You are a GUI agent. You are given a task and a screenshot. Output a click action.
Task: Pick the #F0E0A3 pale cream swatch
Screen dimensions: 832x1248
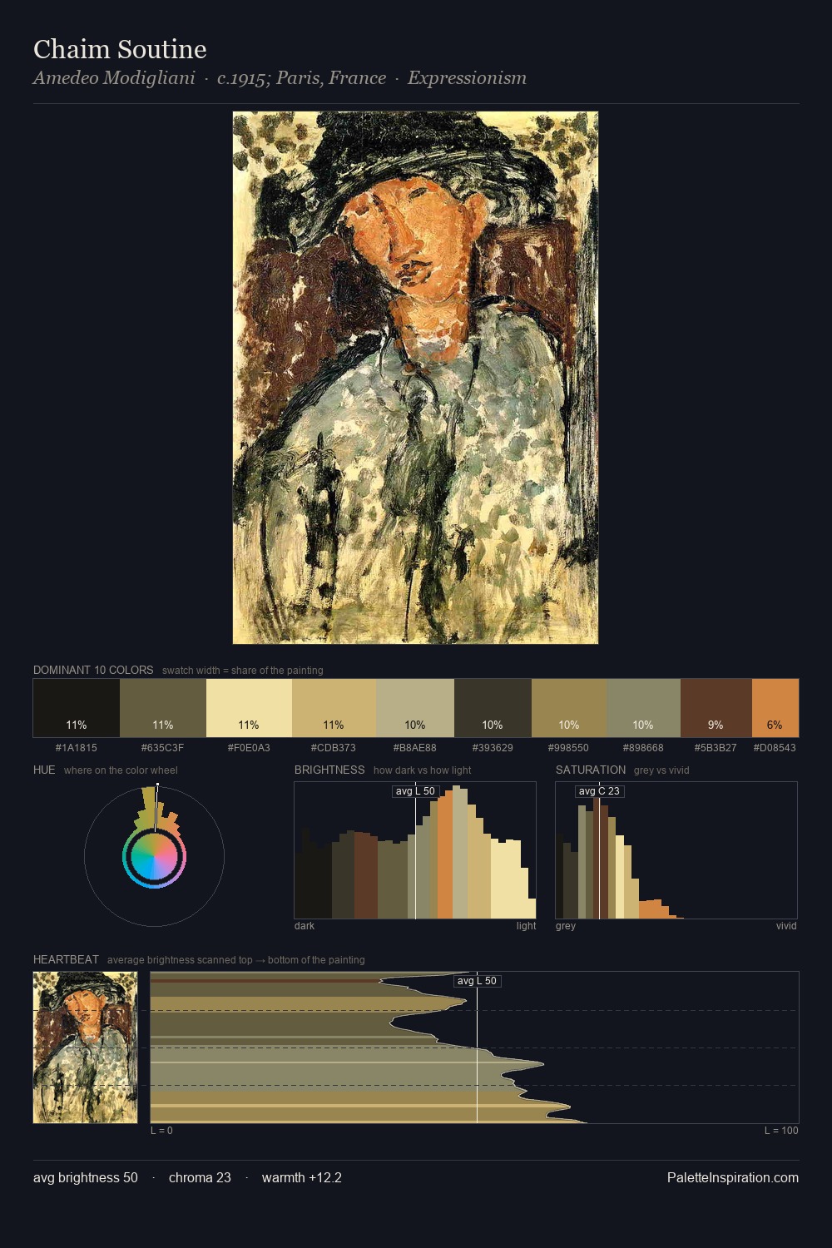pyautogui.click(x=249, y=708)
